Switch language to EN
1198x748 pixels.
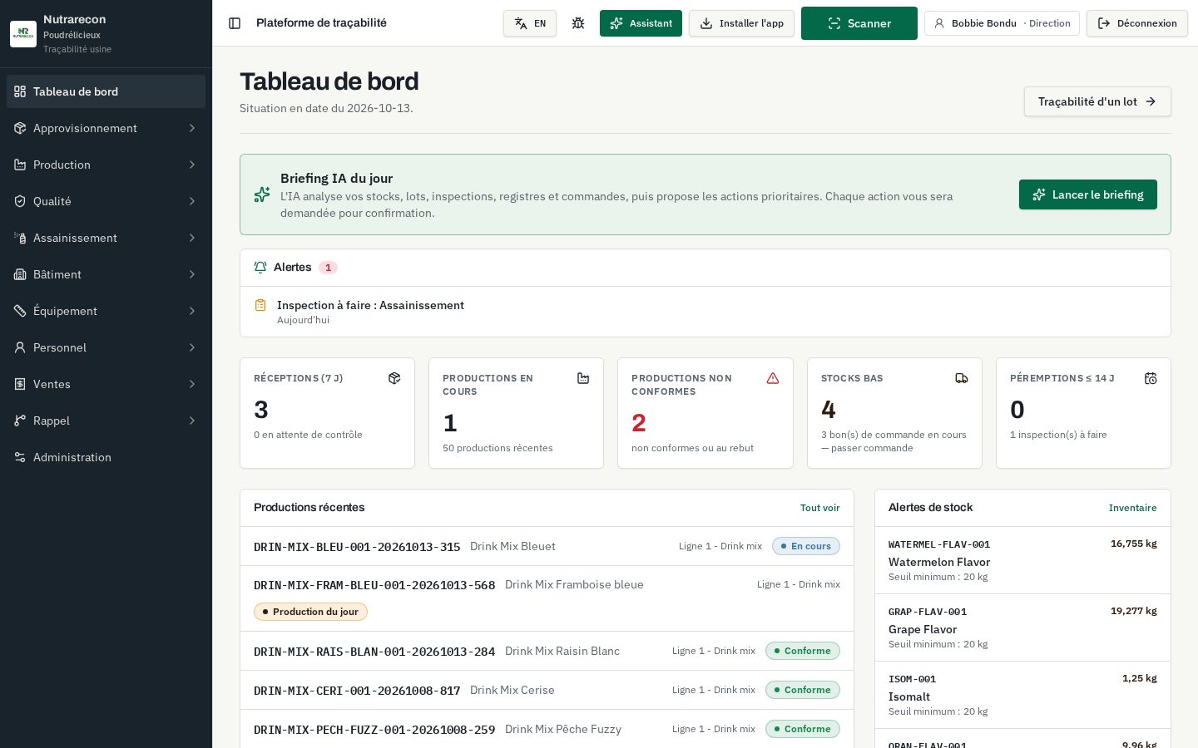click(x=530, y=23)
